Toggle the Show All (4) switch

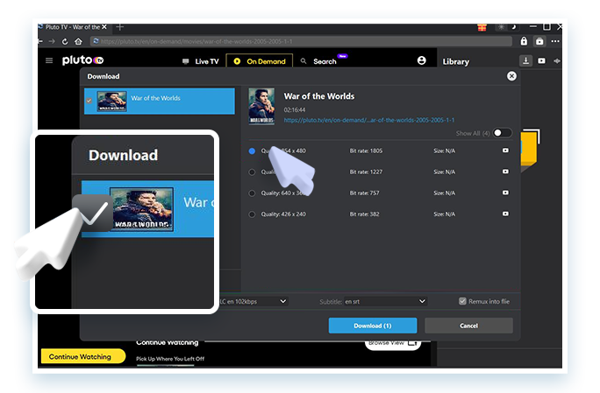(x=502, y=133)
